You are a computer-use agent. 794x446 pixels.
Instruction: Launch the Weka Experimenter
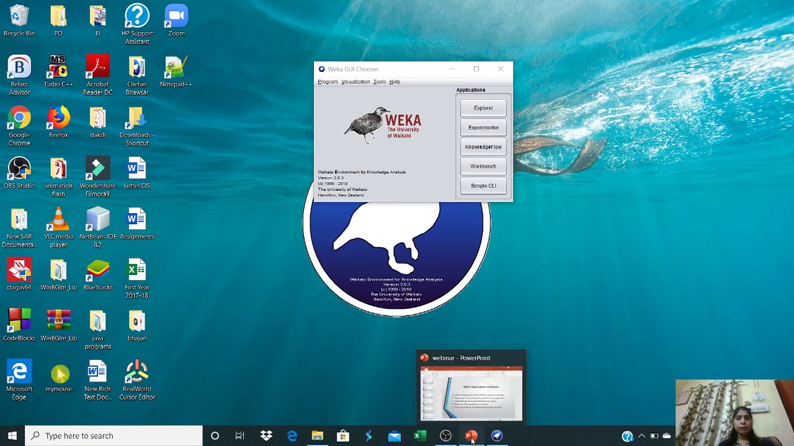click(x=483, y=127)
